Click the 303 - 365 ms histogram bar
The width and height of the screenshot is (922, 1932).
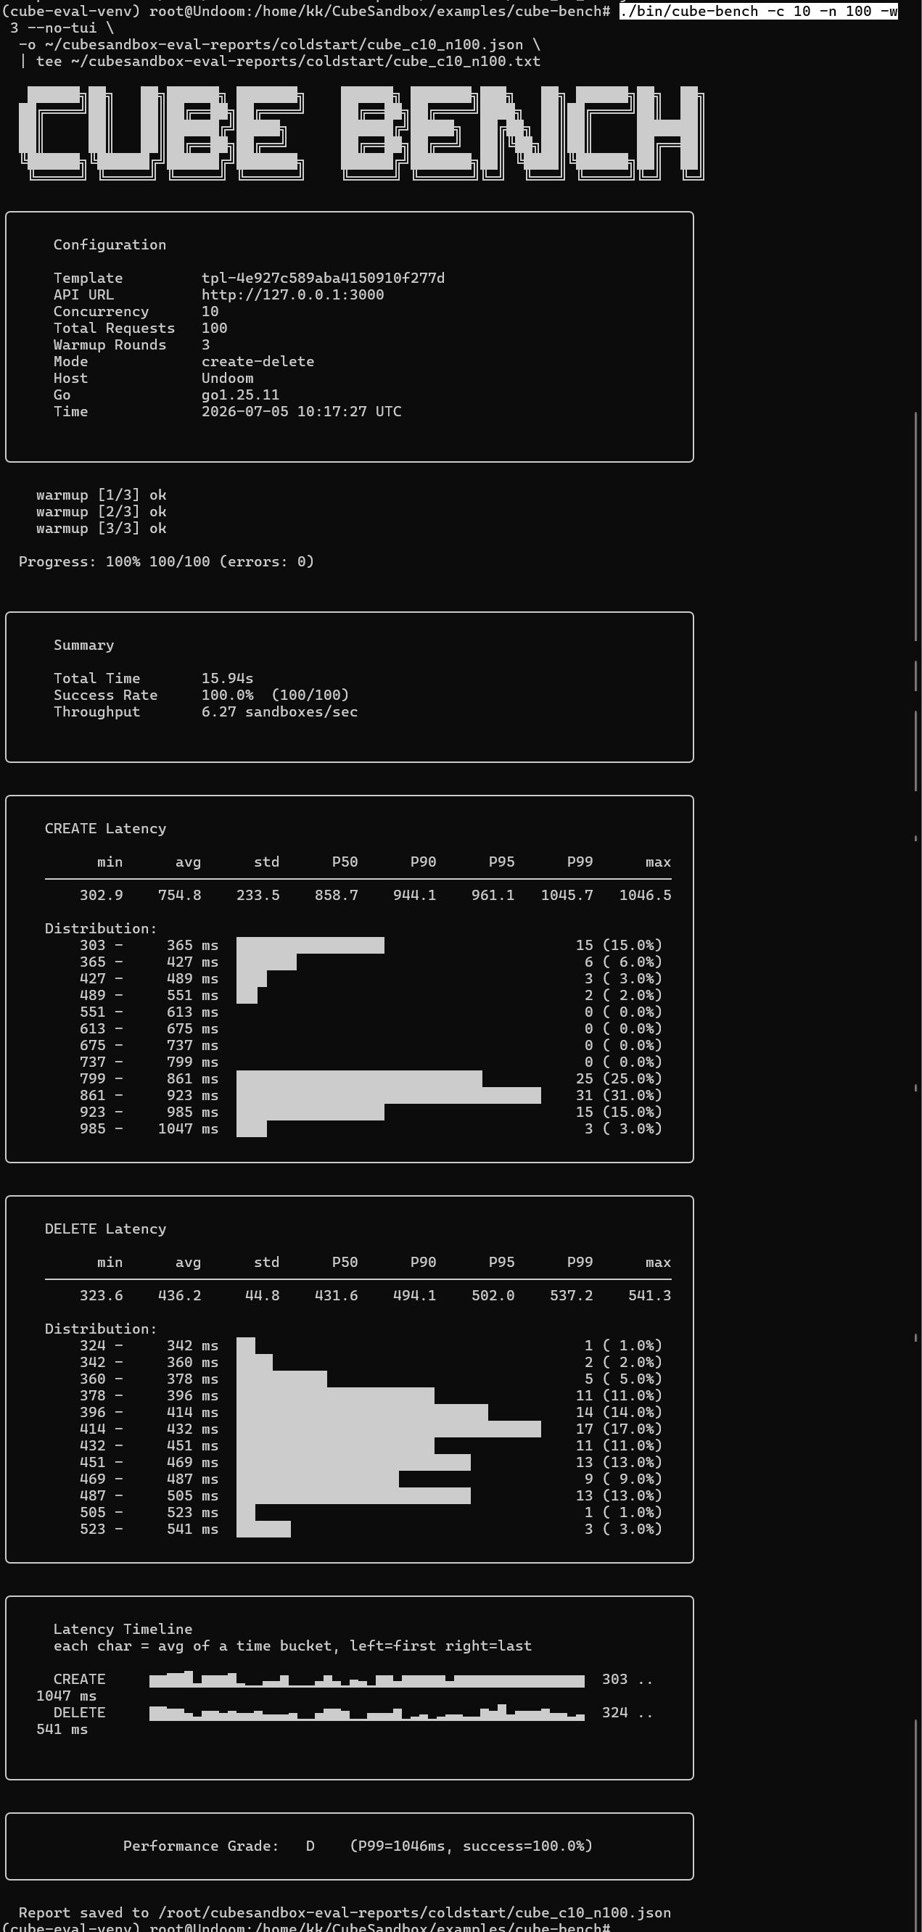pos(310,945)
